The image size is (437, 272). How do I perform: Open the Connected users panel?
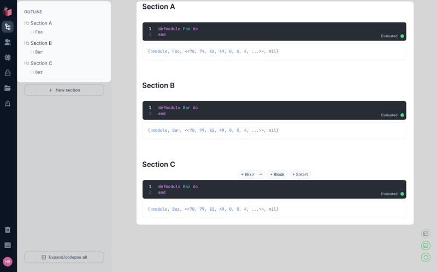coord(8,42)
